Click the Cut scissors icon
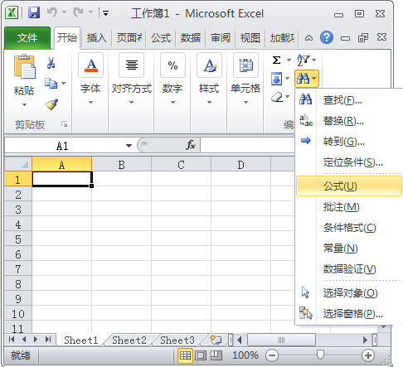 (x=51, y=63)
